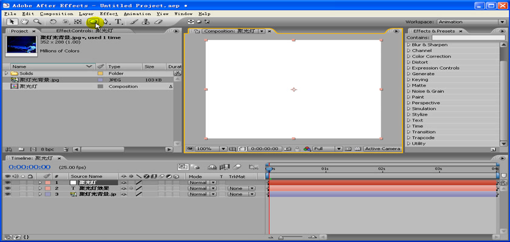The width and height of the screenshot is (510, 242).
Task: Click the blue current time 0:00:00:00 in timeline
Action: click(30, 167)
